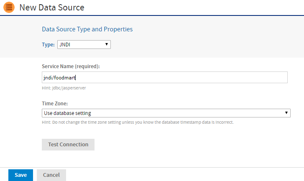
Task: Click the Service Name (required) label
Action: tap(71, 66)
